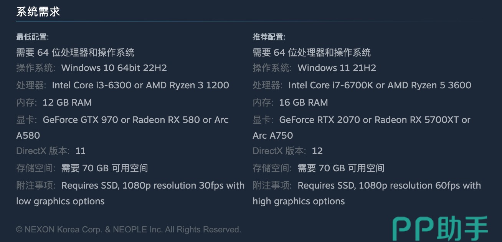Click the 16 GB RAM value
The height and width of the screenshot is (242, 502).
pos(304,103)
